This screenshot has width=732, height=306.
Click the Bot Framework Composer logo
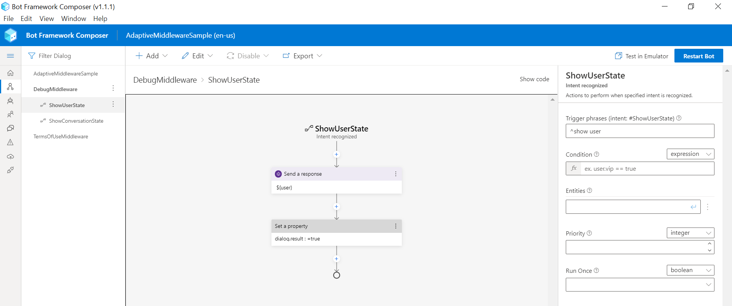(x=11, y=35)
